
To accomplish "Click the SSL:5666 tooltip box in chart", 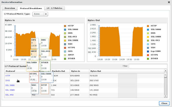I will tap(47, 77).
